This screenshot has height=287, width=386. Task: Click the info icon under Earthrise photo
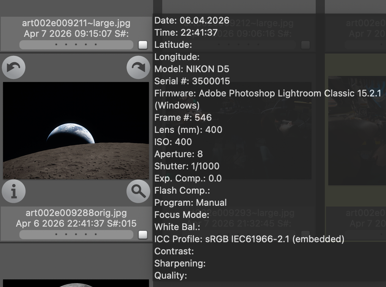14,192
